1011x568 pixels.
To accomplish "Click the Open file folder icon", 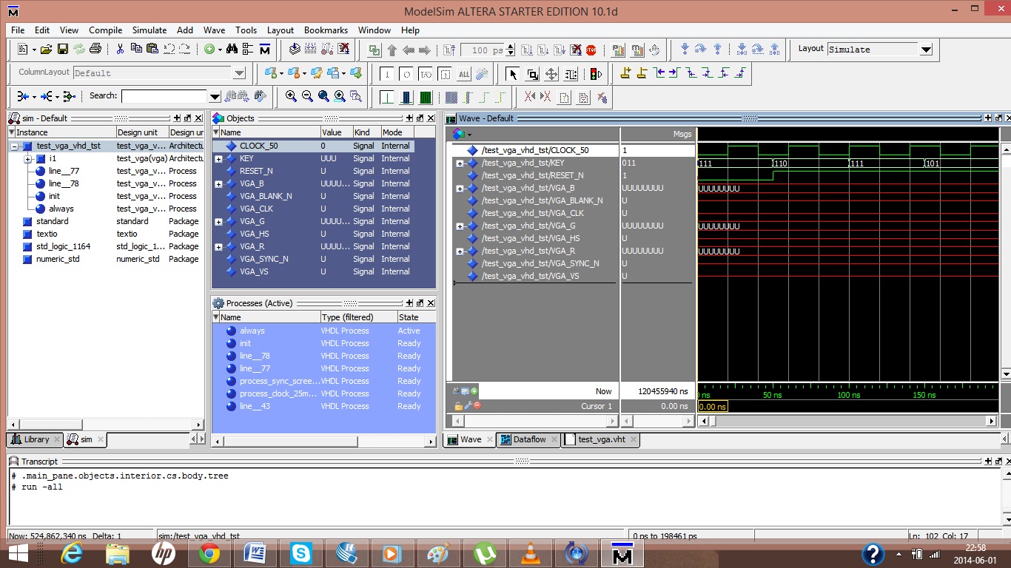I will point(46,50).
